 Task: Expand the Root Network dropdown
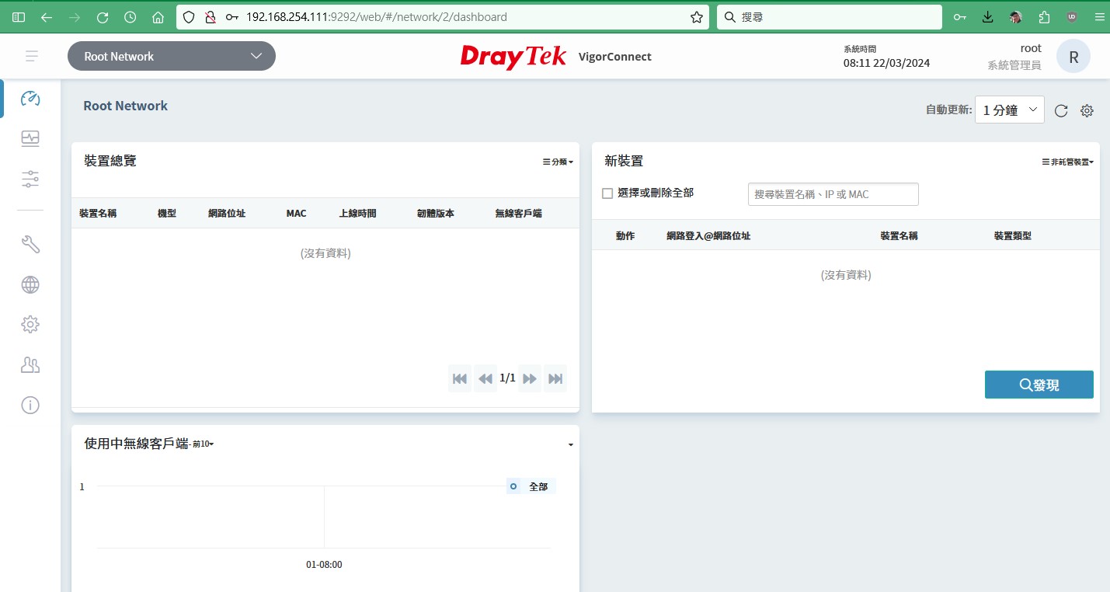tap(172, 56)
